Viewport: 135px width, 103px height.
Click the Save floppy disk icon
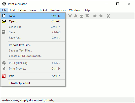click(3, 32)
